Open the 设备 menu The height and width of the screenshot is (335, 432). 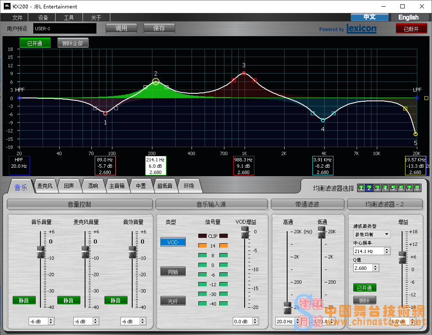43,18
